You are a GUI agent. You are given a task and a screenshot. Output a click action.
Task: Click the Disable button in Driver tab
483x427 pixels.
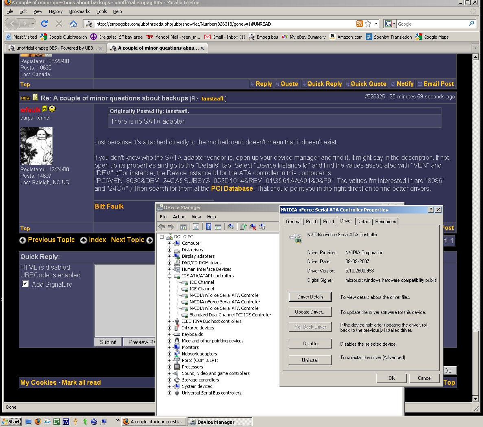pyautogui.click(x=310, y=344)
